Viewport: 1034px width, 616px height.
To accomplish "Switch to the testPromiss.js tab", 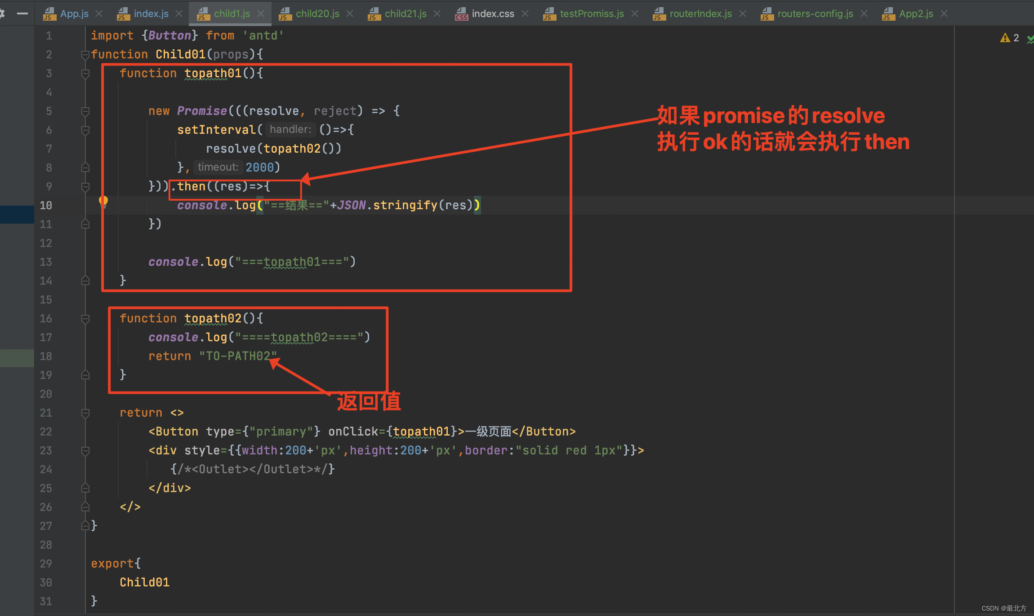I will pos(591,13).
